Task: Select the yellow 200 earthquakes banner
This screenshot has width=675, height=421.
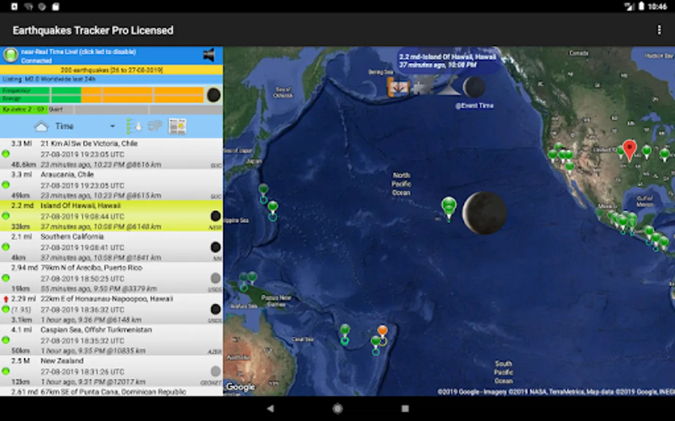Action: point(112,70)
